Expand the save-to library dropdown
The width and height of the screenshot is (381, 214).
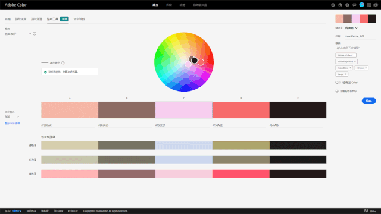351,28
